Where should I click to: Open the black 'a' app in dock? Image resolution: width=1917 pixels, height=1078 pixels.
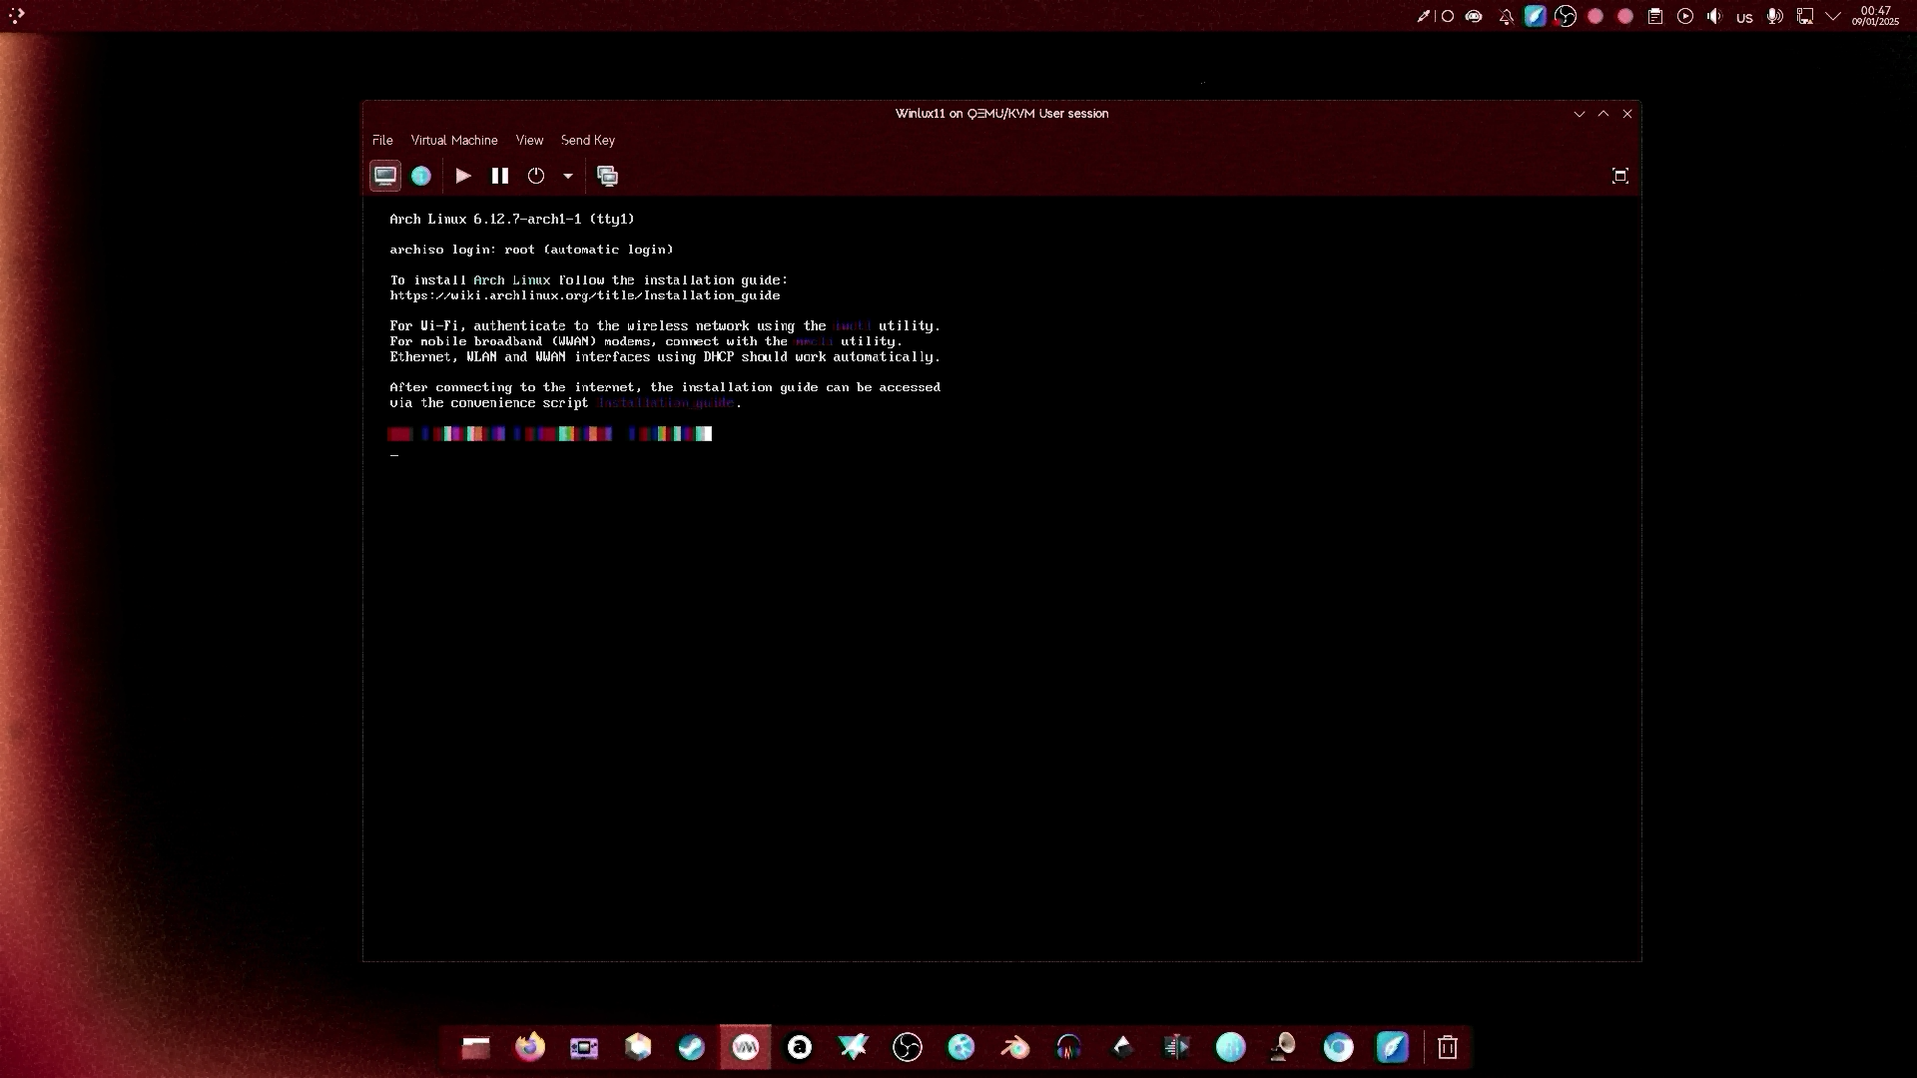tap(800, 1047)
